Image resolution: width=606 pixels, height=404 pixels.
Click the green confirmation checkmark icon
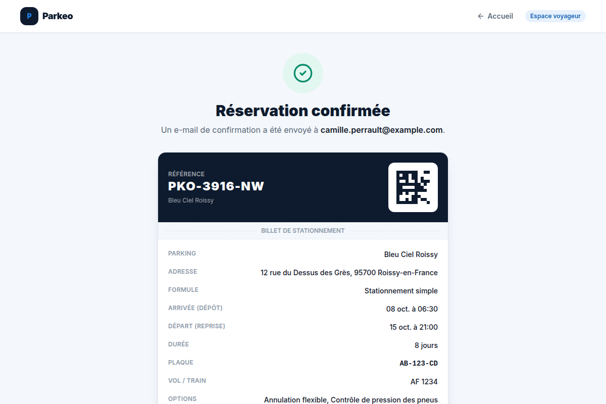point(303,73)
